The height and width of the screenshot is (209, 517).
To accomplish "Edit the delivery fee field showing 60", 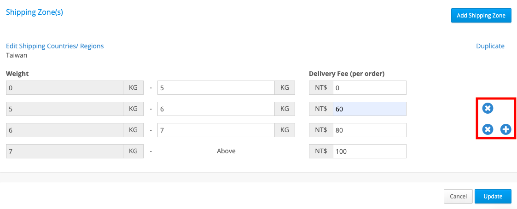I will coord(370,109).
